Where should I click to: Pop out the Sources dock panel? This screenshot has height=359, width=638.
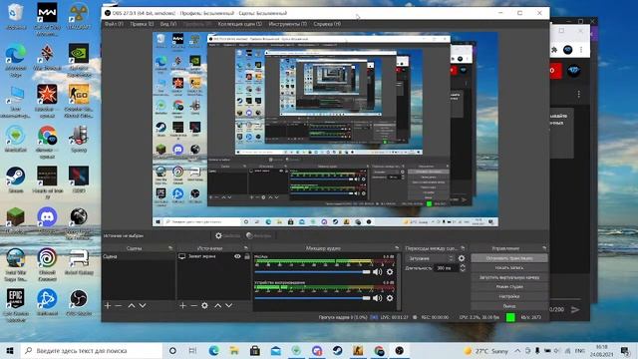246,248
